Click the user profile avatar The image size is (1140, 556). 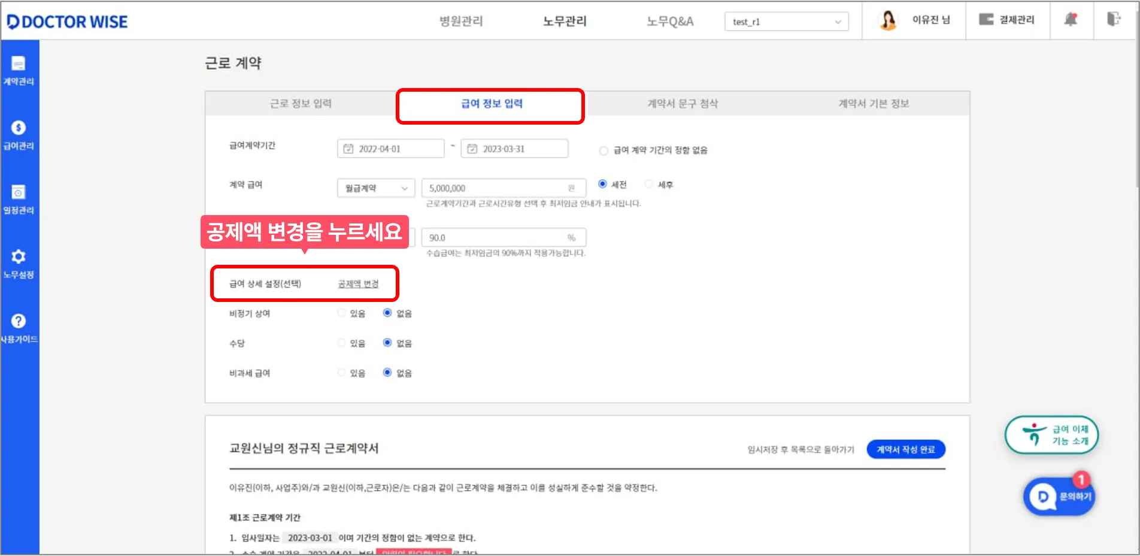(x=887, y=20)
